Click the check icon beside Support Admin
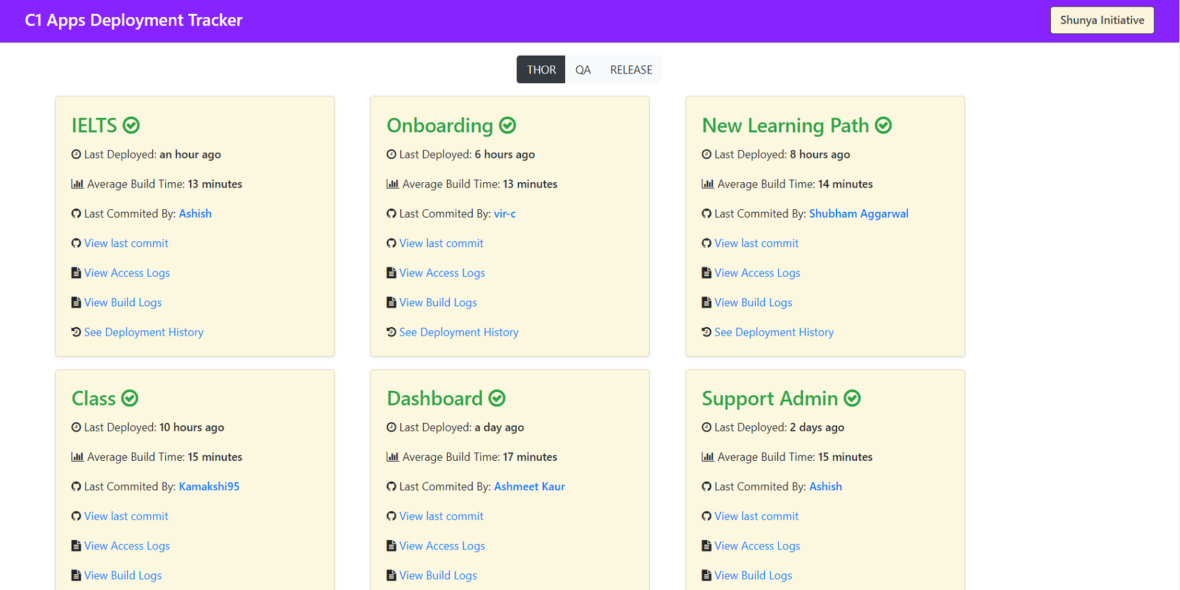1180x590 pixels. tap(852, 399)
